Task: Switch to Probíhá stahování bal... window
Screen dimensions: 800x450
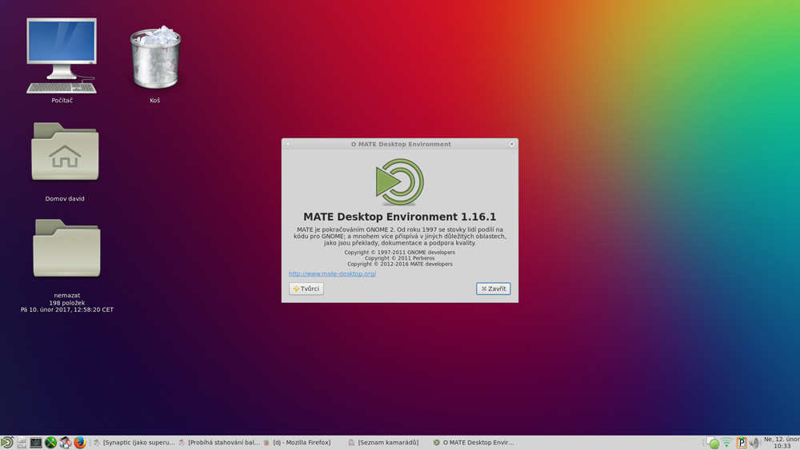Action: (x=219, y=442)
